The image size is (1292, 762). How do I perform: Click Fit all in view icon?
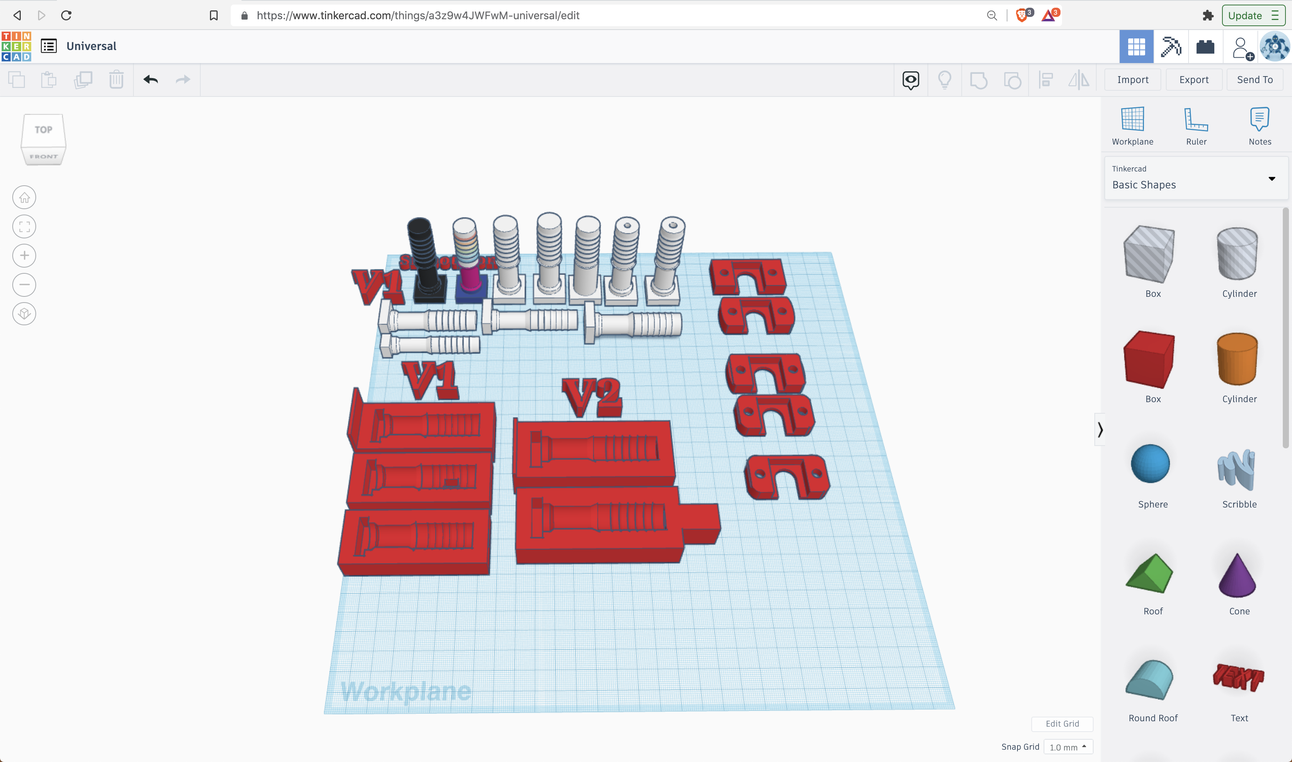[x=24, y=226]
